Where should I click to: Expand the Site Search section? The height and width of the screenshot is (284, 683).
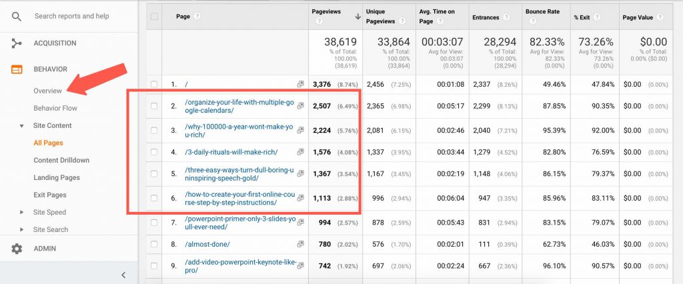22,230
